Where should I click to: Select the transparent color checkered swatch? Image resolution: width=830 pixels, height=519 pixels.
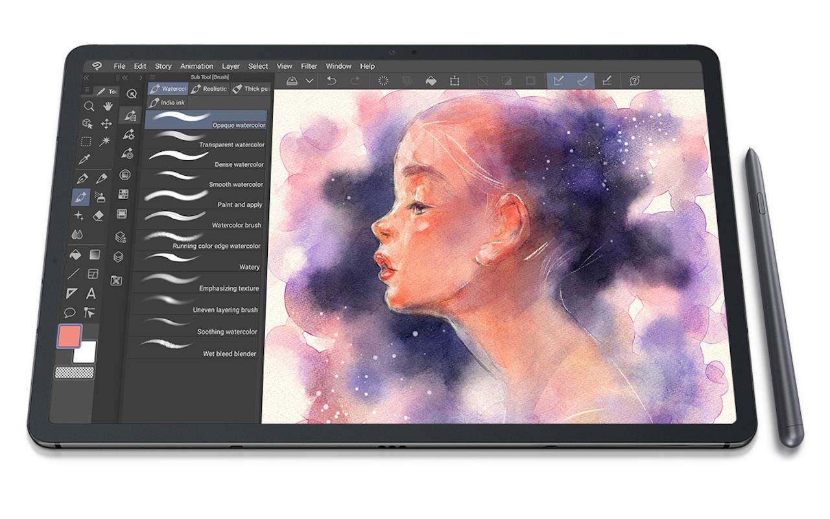pyautogui.click(x=75, y=372)
